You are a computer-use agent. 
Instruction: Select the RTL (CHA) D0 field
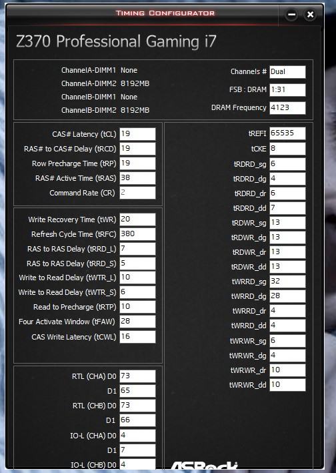tap(138, 376)
